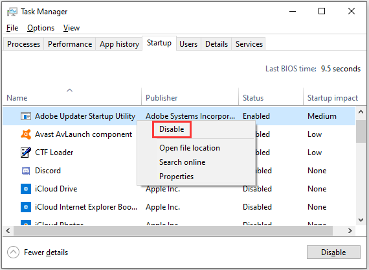Click the Low impact of CTF Loader
The width and height of the screenshot is (369, 270).
315,153
